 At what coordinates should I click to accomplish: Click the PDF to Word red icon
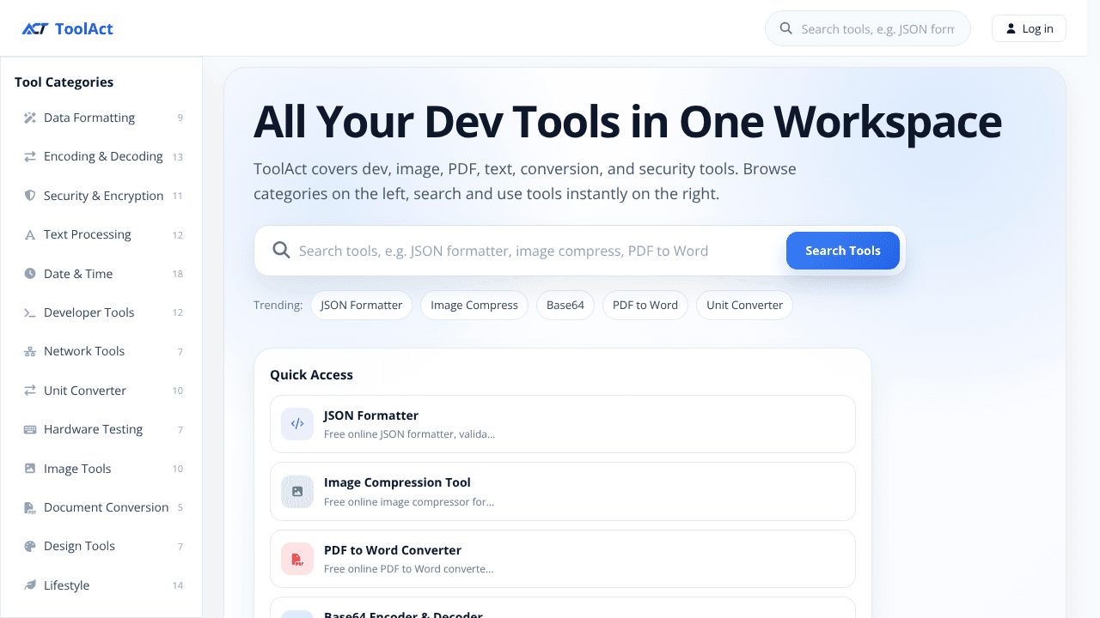click(x=297, y=559)
